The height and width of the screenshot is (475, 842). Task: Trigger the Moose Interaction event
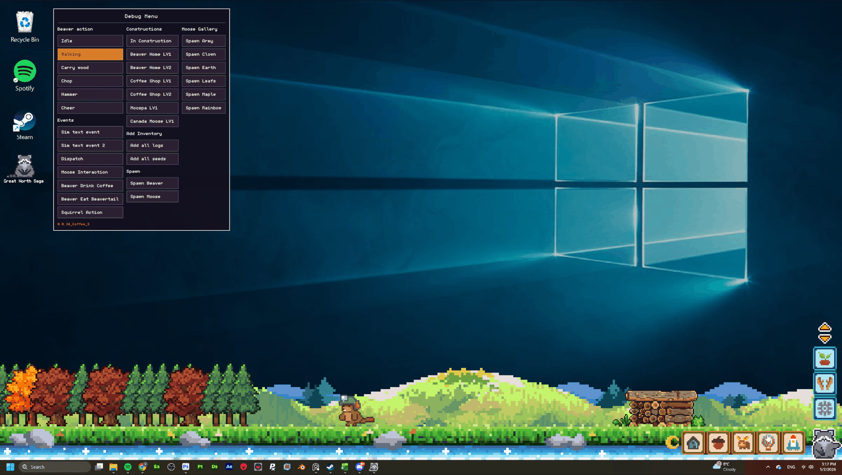tap(90, 172)
